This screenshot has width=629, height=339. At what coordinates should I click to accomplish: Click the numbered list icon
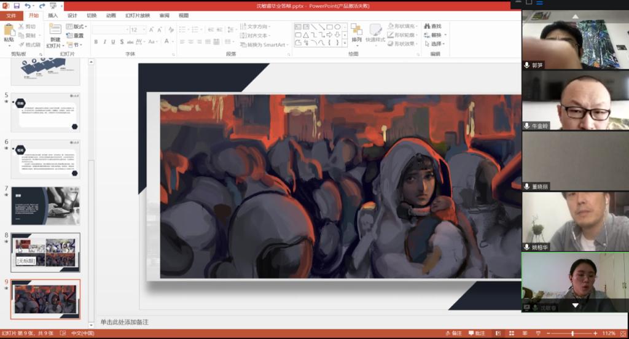pyautogui.click(x=195, y=29)
